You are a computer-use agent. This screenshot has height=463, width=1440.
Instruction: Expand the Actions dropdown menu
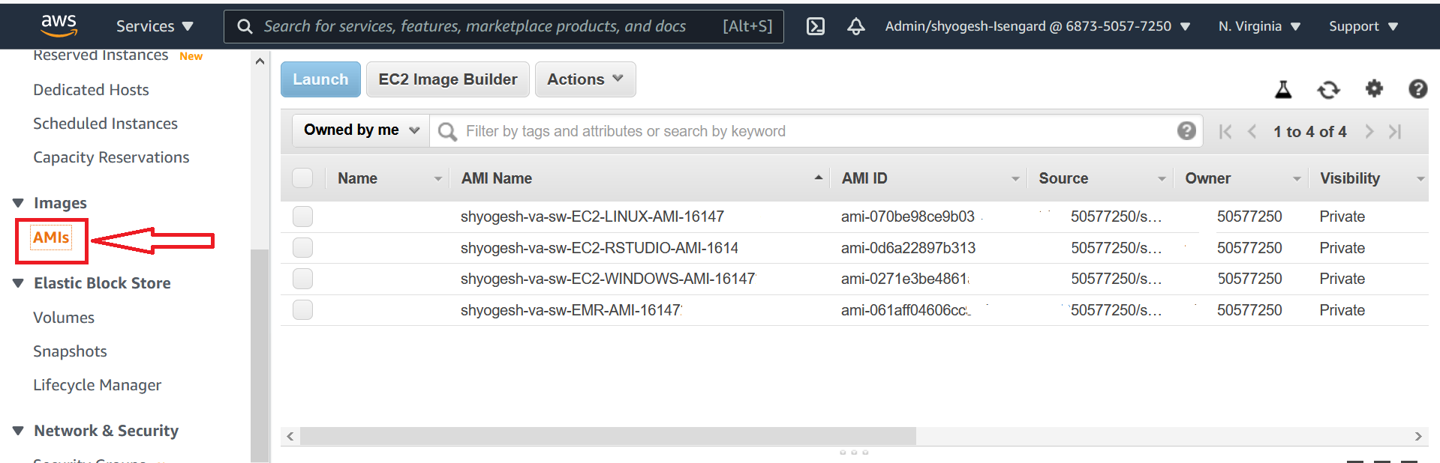click(585, 79)
